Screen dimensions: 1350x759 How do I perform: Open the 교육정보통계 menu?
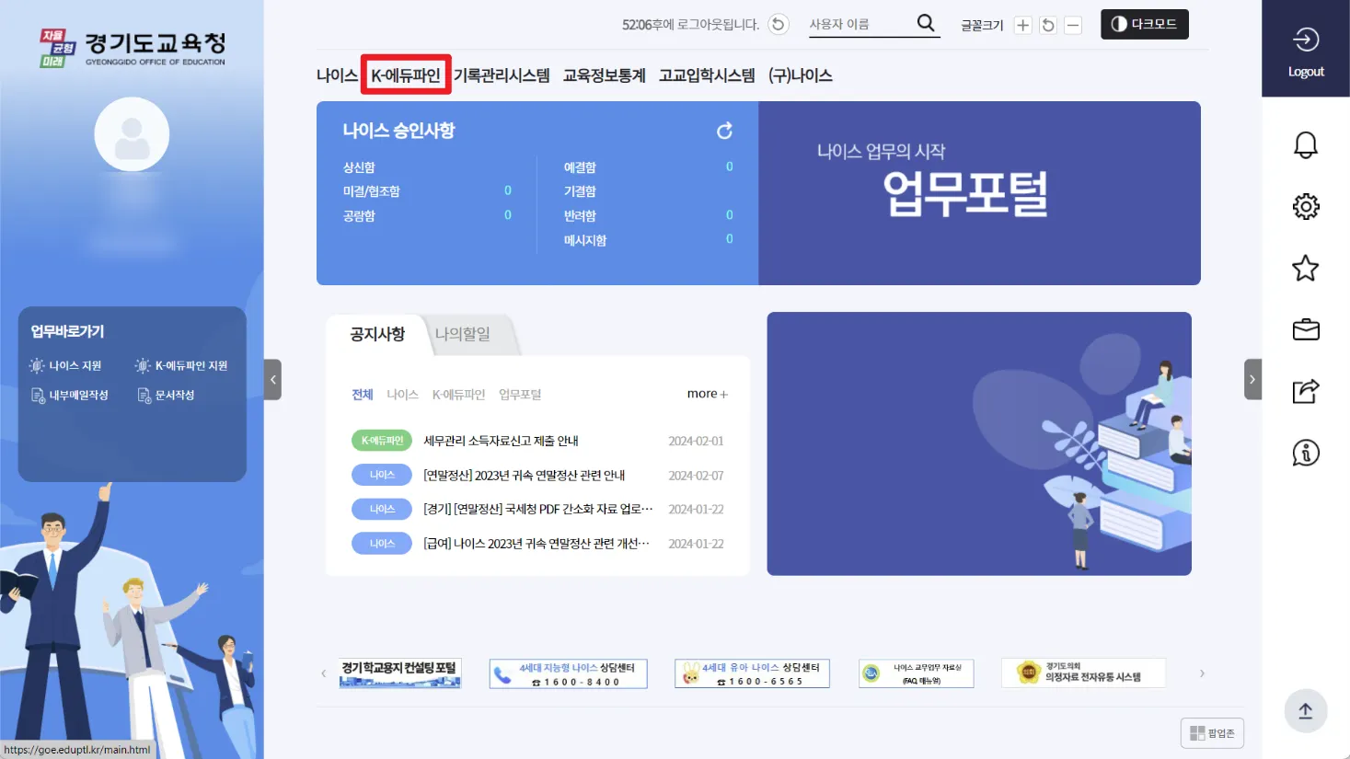pyautogui.click(x=605, y=75)
